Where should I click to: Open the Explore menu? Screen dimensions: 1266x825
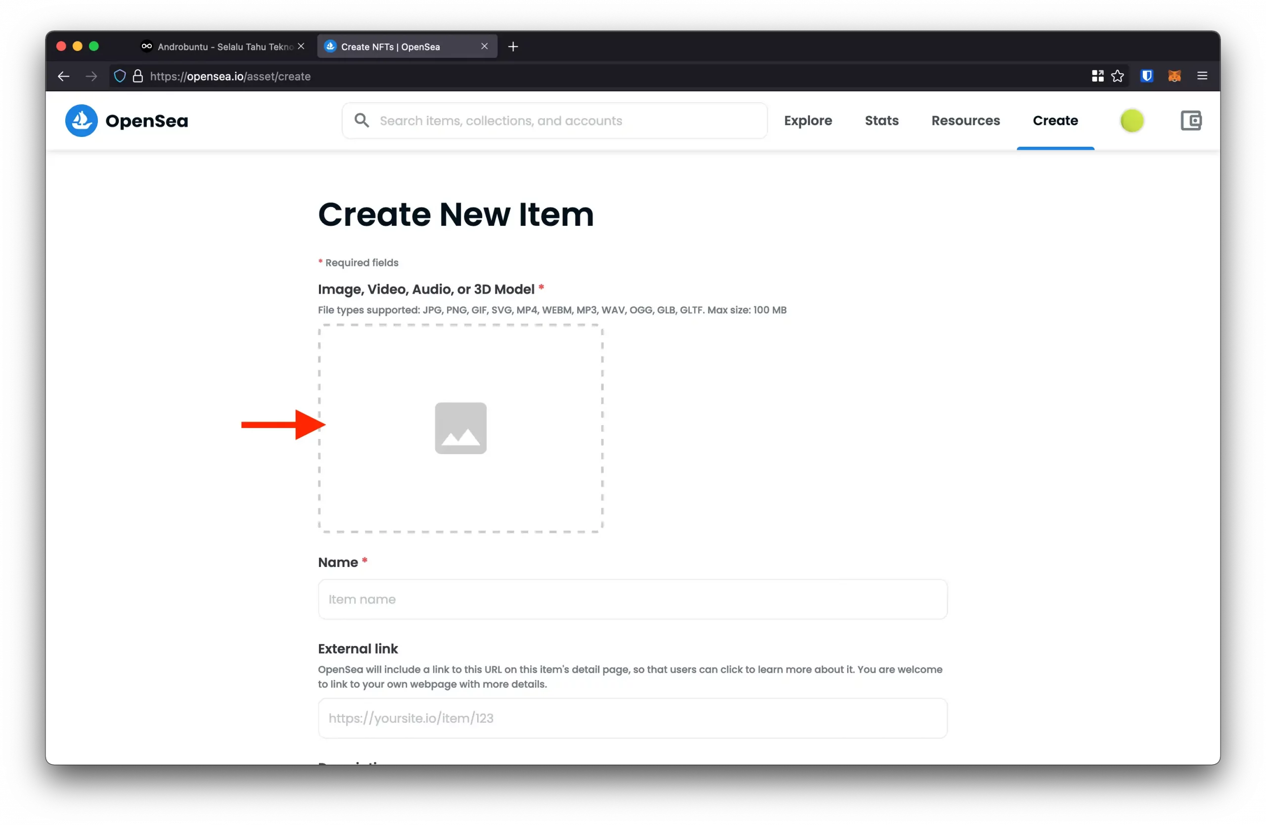point(808,121)
